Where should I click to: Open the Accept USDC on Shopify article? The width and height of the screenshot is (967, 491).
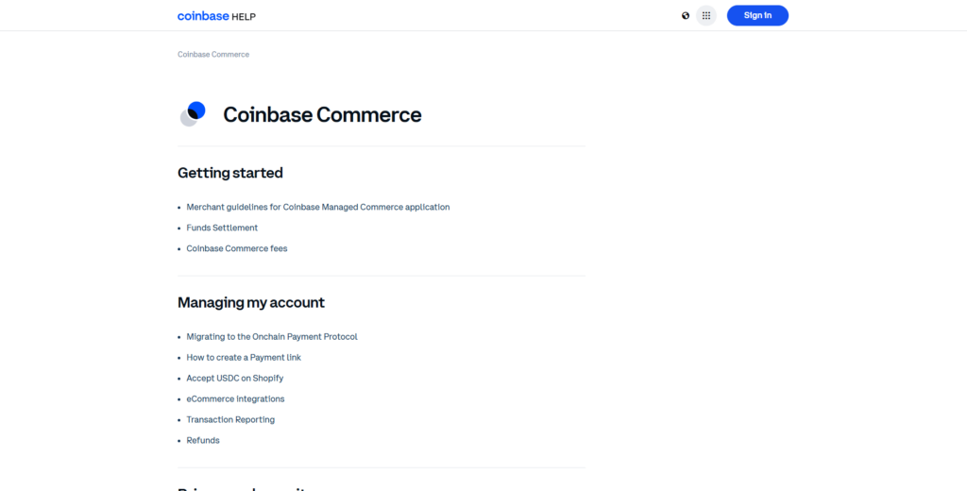pos(235,378)
